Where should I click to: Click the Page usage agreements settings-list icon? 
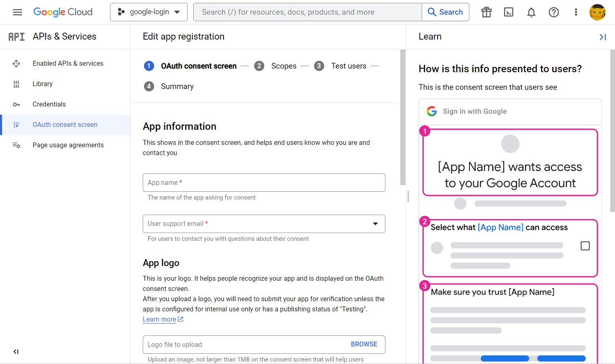(x=16, y=145)
